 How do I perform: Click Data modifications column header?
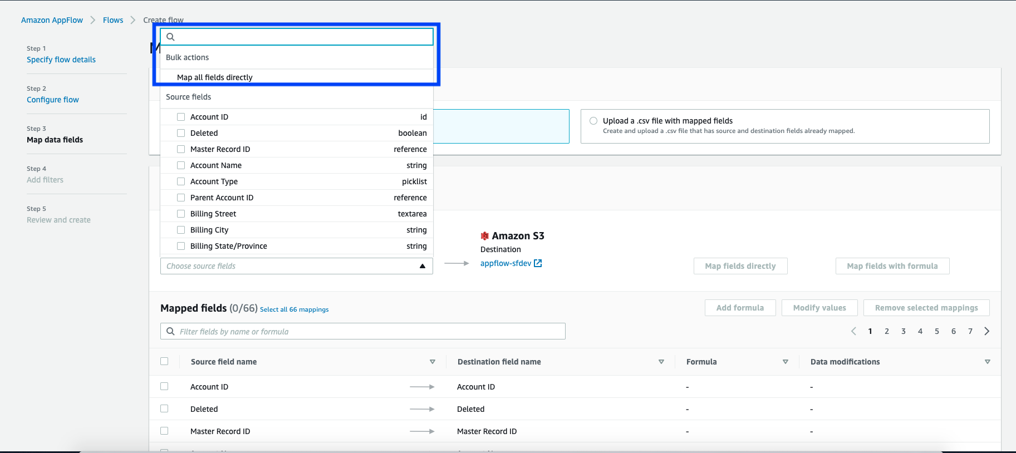845,362
